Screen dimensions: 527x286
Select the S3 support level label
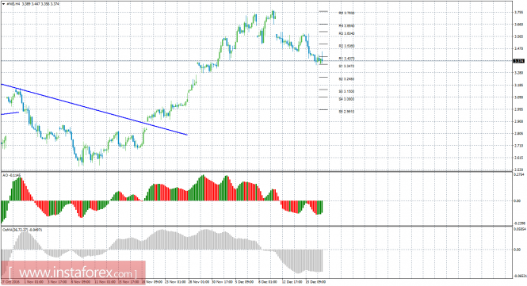point(346,91)
